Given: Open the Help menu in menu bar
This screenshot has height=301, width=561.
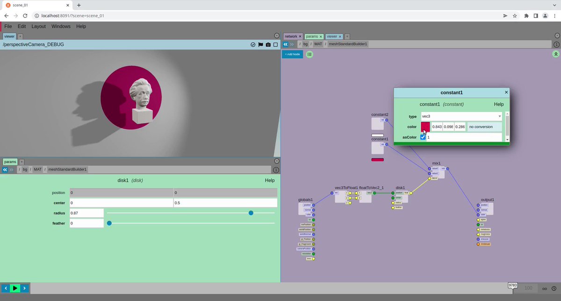Looking at the screenshot, I should [81, 27].
